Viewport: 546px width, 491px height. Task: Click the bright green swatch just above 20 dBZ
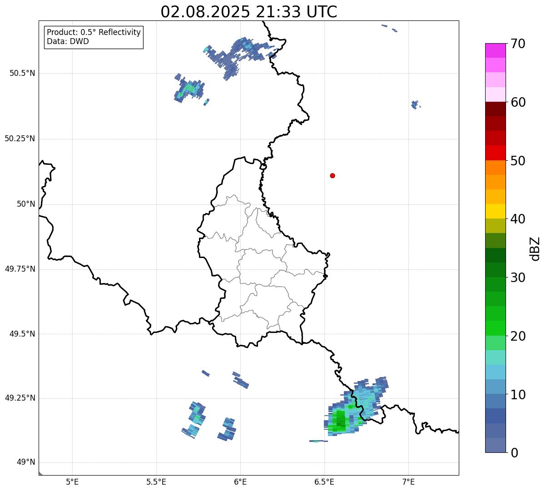pos(495,328)
